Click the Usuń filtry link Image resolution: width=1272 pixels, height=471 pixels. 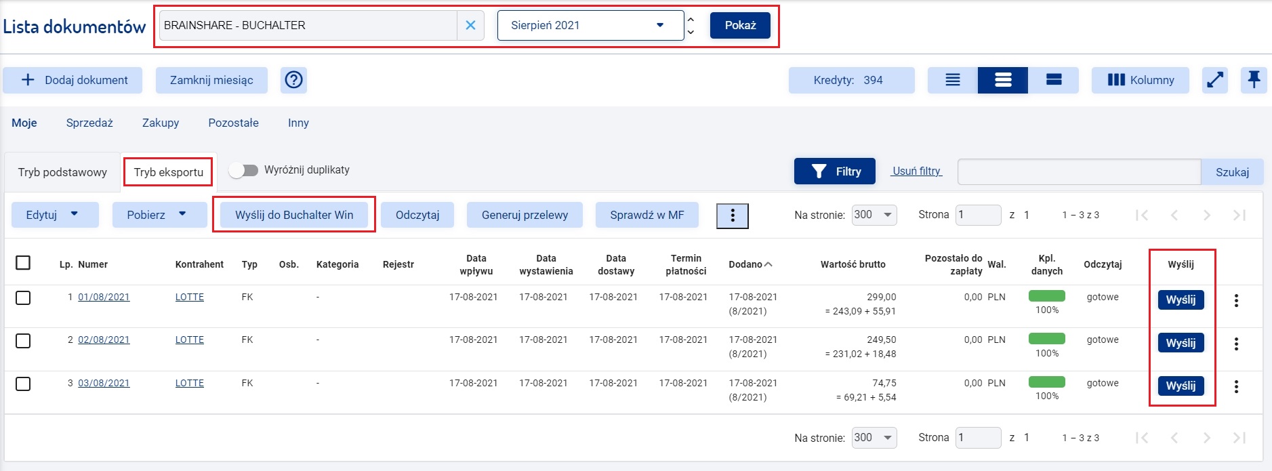point(916,171)
